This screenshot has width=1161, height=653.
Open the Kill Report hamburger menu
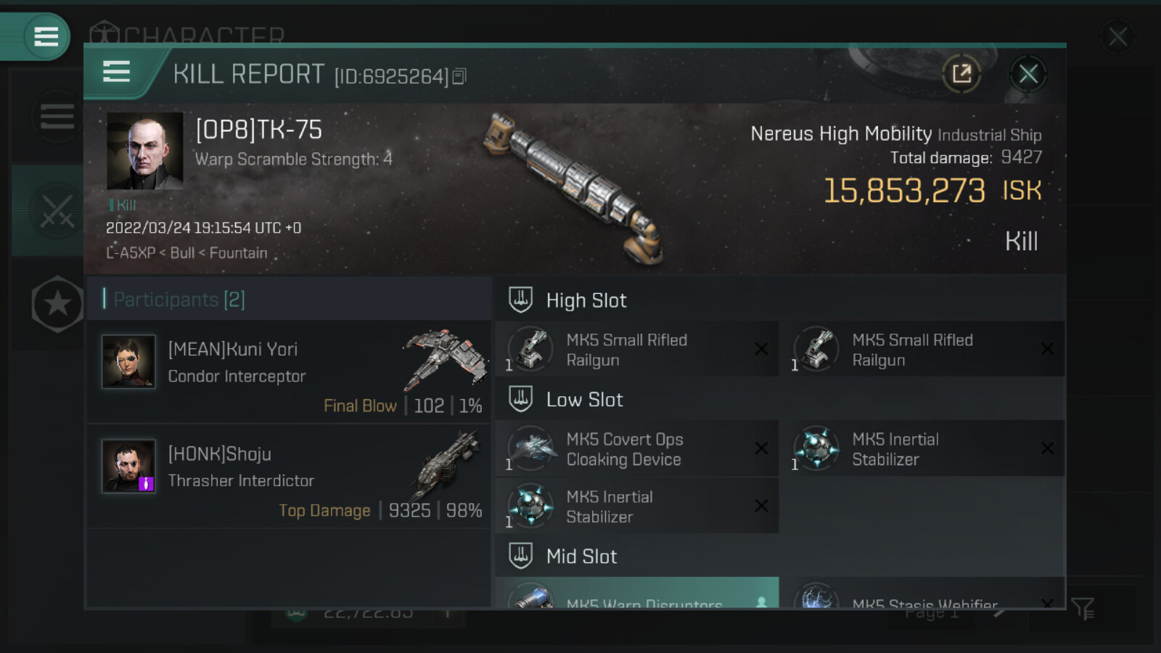pos(117,72)
